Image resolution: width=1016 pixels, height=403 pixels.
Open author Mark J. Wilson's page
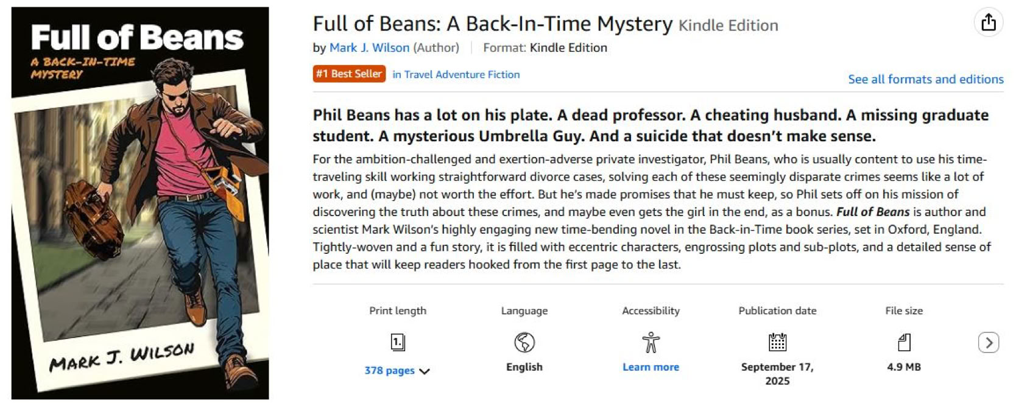tap(369, 47)
